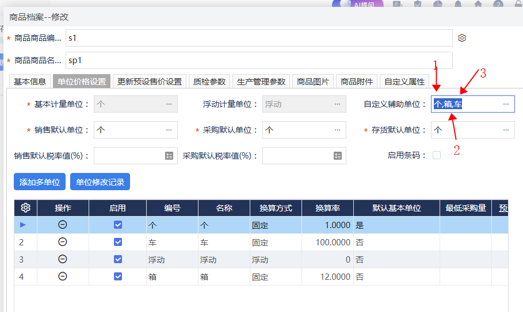
Task: Click 采购默认单位 input field
Action: pyautogui.click(x=304, y=130)
